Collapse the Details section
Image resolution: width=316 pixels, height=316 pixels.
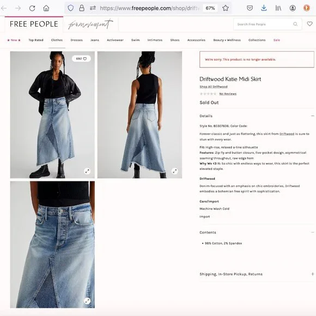pyautogui.click(x=312, y=116)
